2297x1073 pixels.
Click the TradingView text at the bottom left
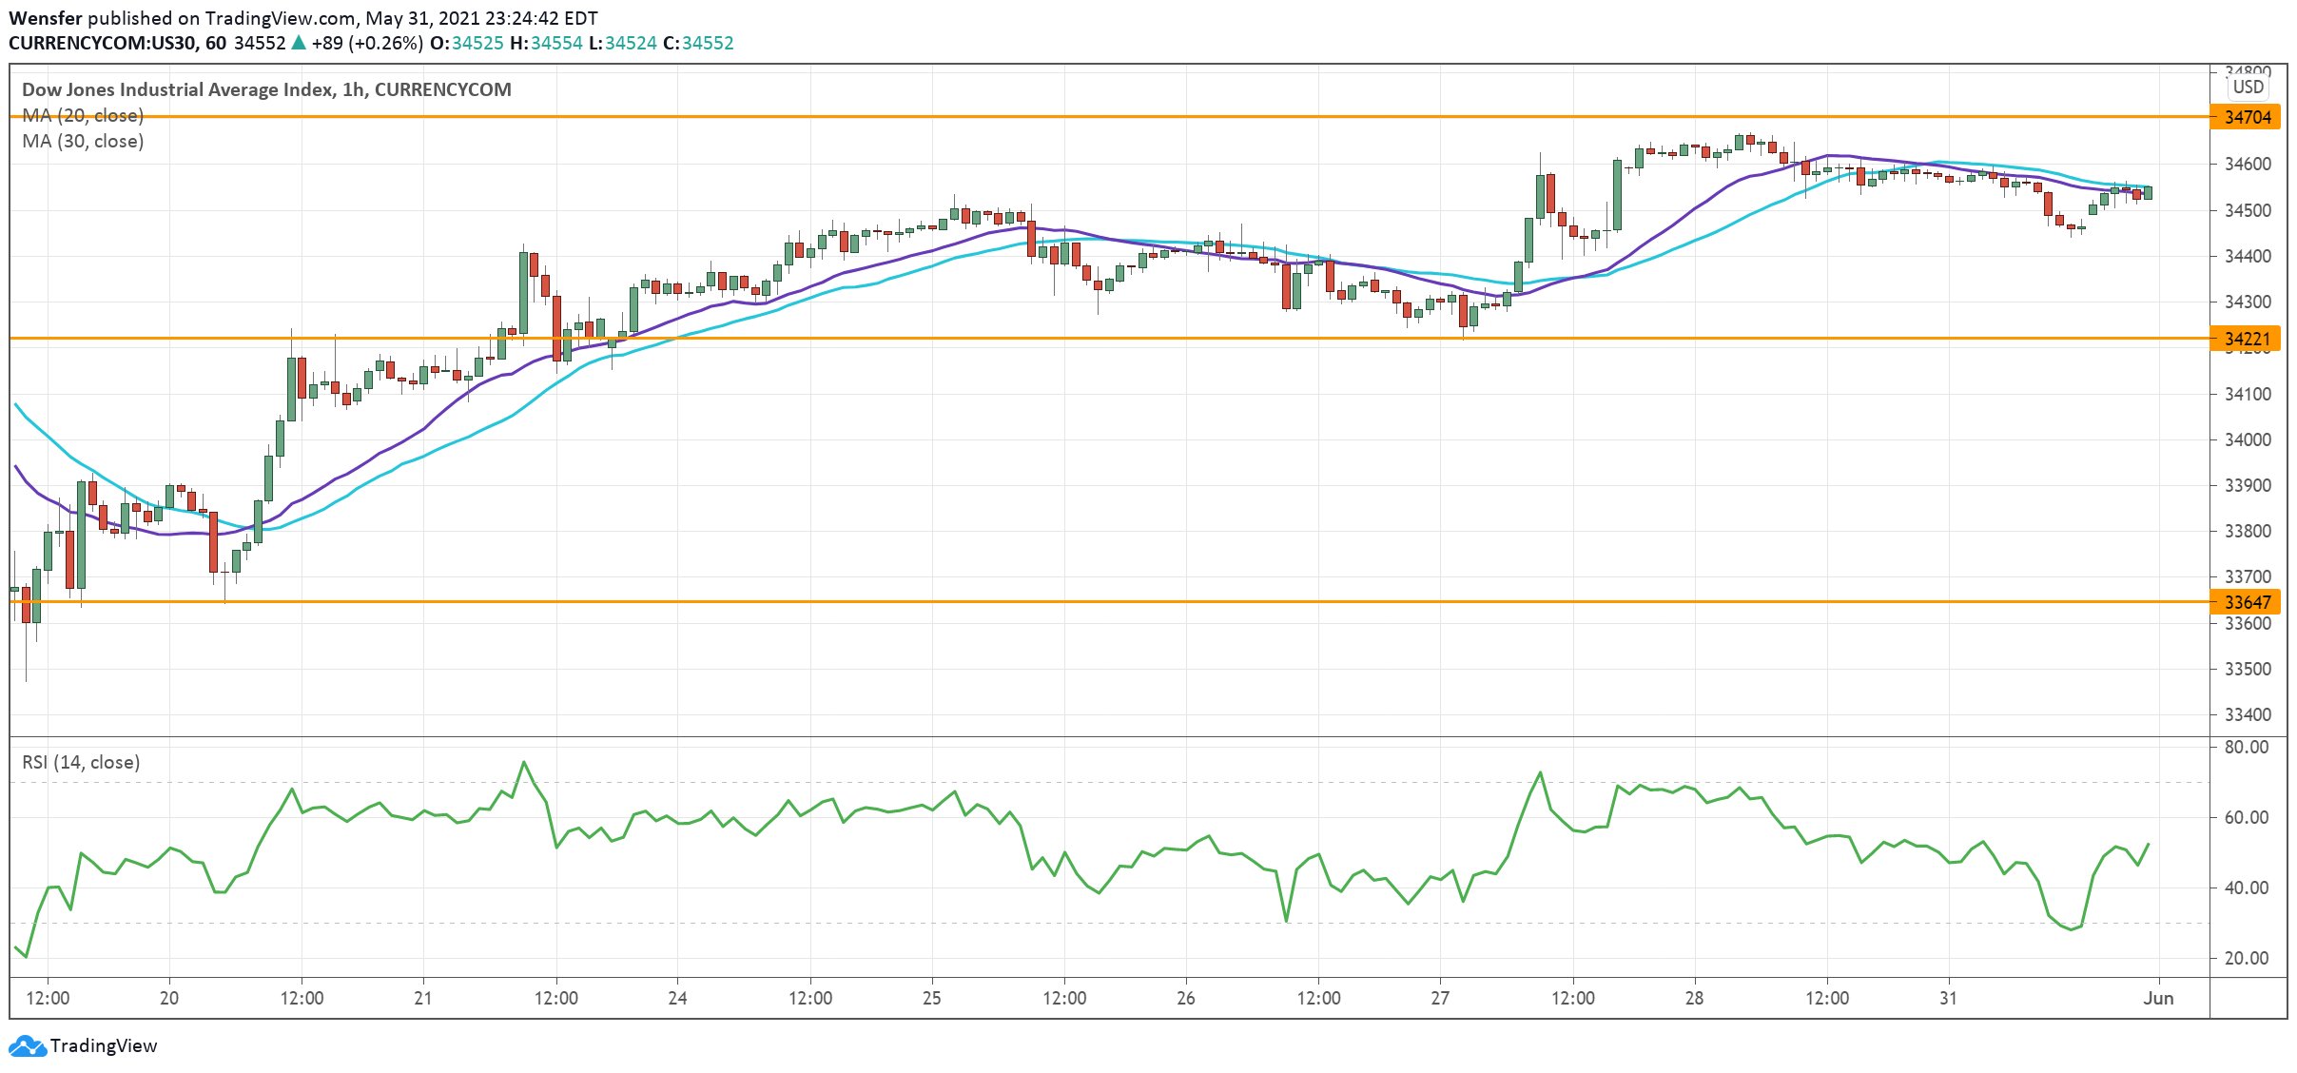coord(103,1045)
